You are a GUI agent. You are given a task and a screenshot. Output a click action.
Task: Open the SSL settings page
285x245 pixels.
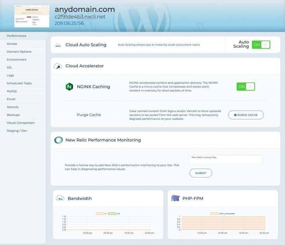tap(10, 67)
